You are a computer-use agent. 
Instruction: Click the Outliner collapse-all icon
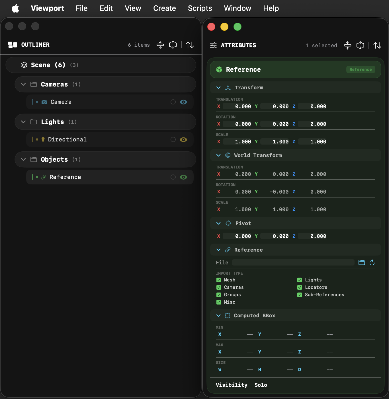[160, 45]
